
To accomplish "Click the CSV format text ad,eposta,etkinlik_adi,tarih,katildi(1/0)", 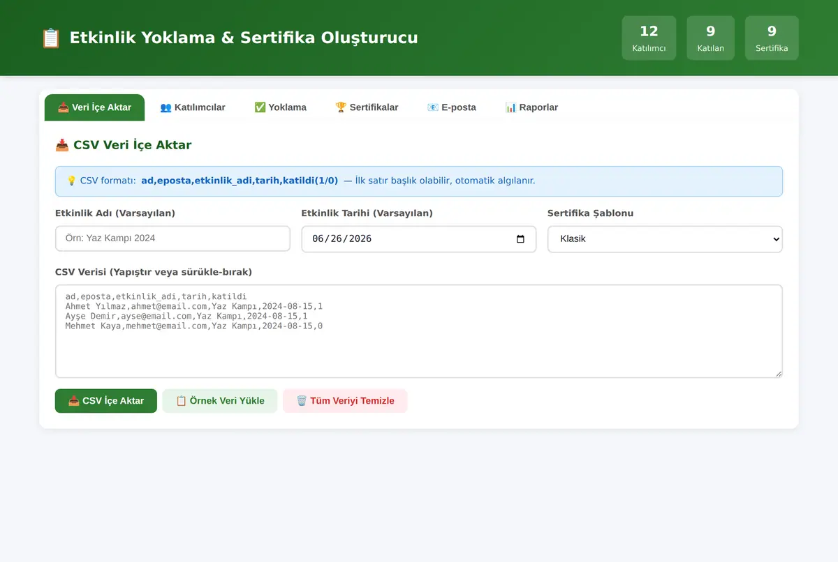I will pos(240,181).
